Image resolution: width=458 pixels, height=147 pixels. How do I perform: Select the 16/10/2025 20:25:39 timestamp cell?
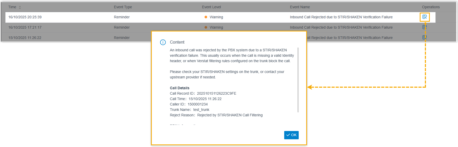pos(25,17)
